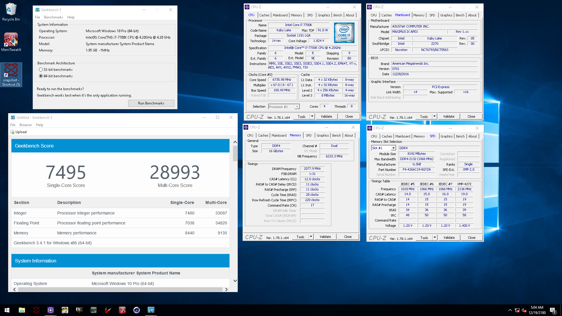The width and height of the screenshot is (562, 316).
Task: Click the scroll up arrow in Geekbench results
Action: point(235,142)
